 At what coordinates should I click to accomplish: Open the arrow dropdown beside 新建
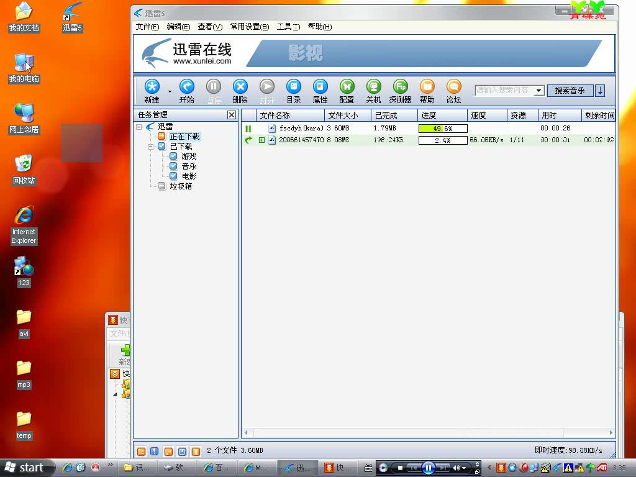pyautogui.click(x=170, y=92)
